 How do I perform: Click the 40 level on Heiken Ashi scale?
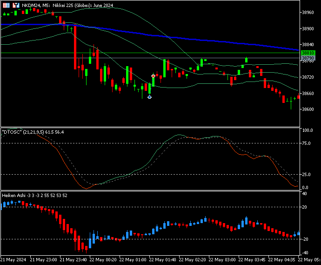pos(304,194)
